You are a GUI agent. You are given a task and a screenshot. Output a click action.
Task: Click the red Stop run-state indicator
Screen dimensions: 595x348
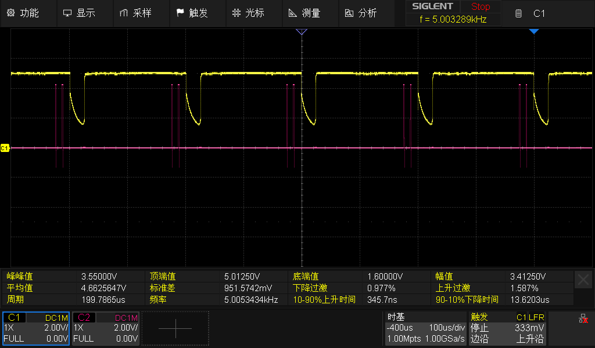[480, 7]
